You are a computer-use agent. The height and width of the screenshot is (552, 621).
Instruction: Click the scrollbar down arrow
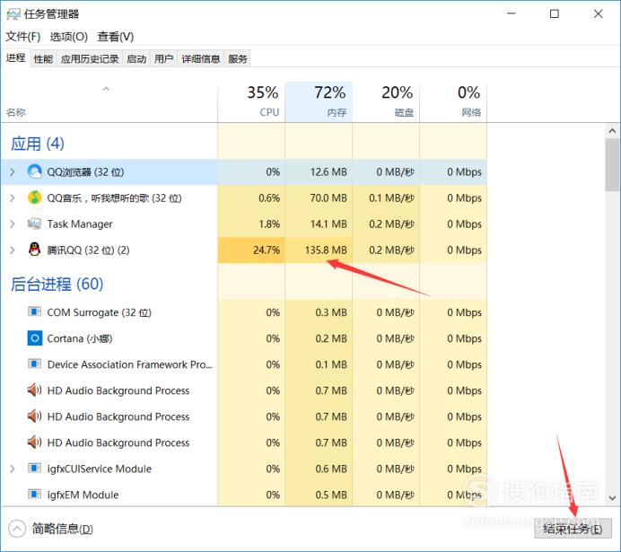pos(612,498)
